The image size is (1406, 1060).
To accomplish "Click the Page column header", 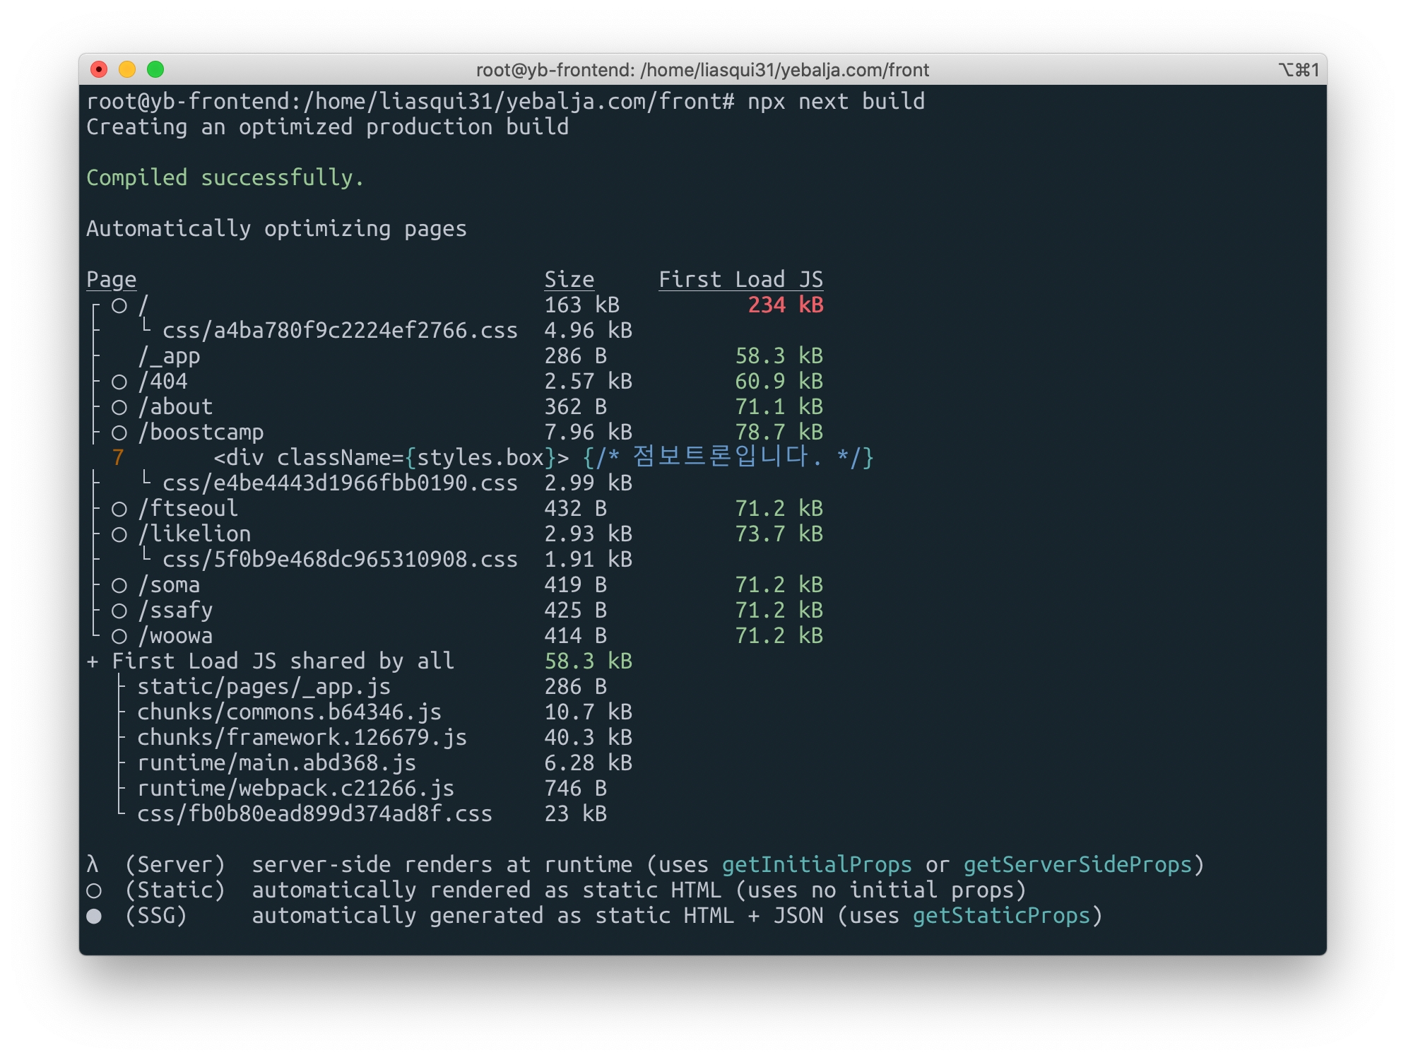I will coord(111,280).
